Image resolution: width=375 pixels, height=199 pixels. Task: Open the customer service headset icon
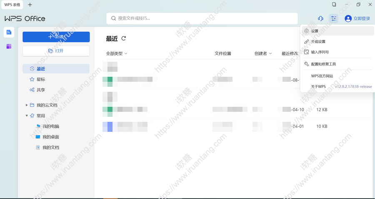click(x=320, y=18)
